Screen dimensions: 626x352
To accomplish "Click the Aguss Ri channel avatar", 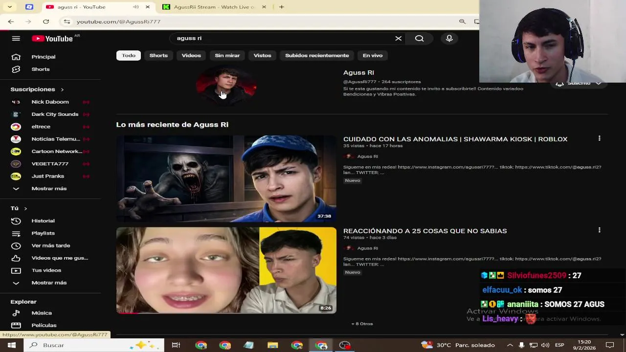I will [x=226, y=86].
